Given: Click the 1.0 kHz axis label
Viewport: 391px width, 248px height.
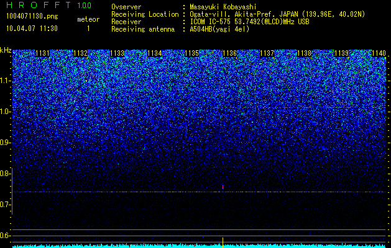Looking at the screenshot, I should pos(6,112).
